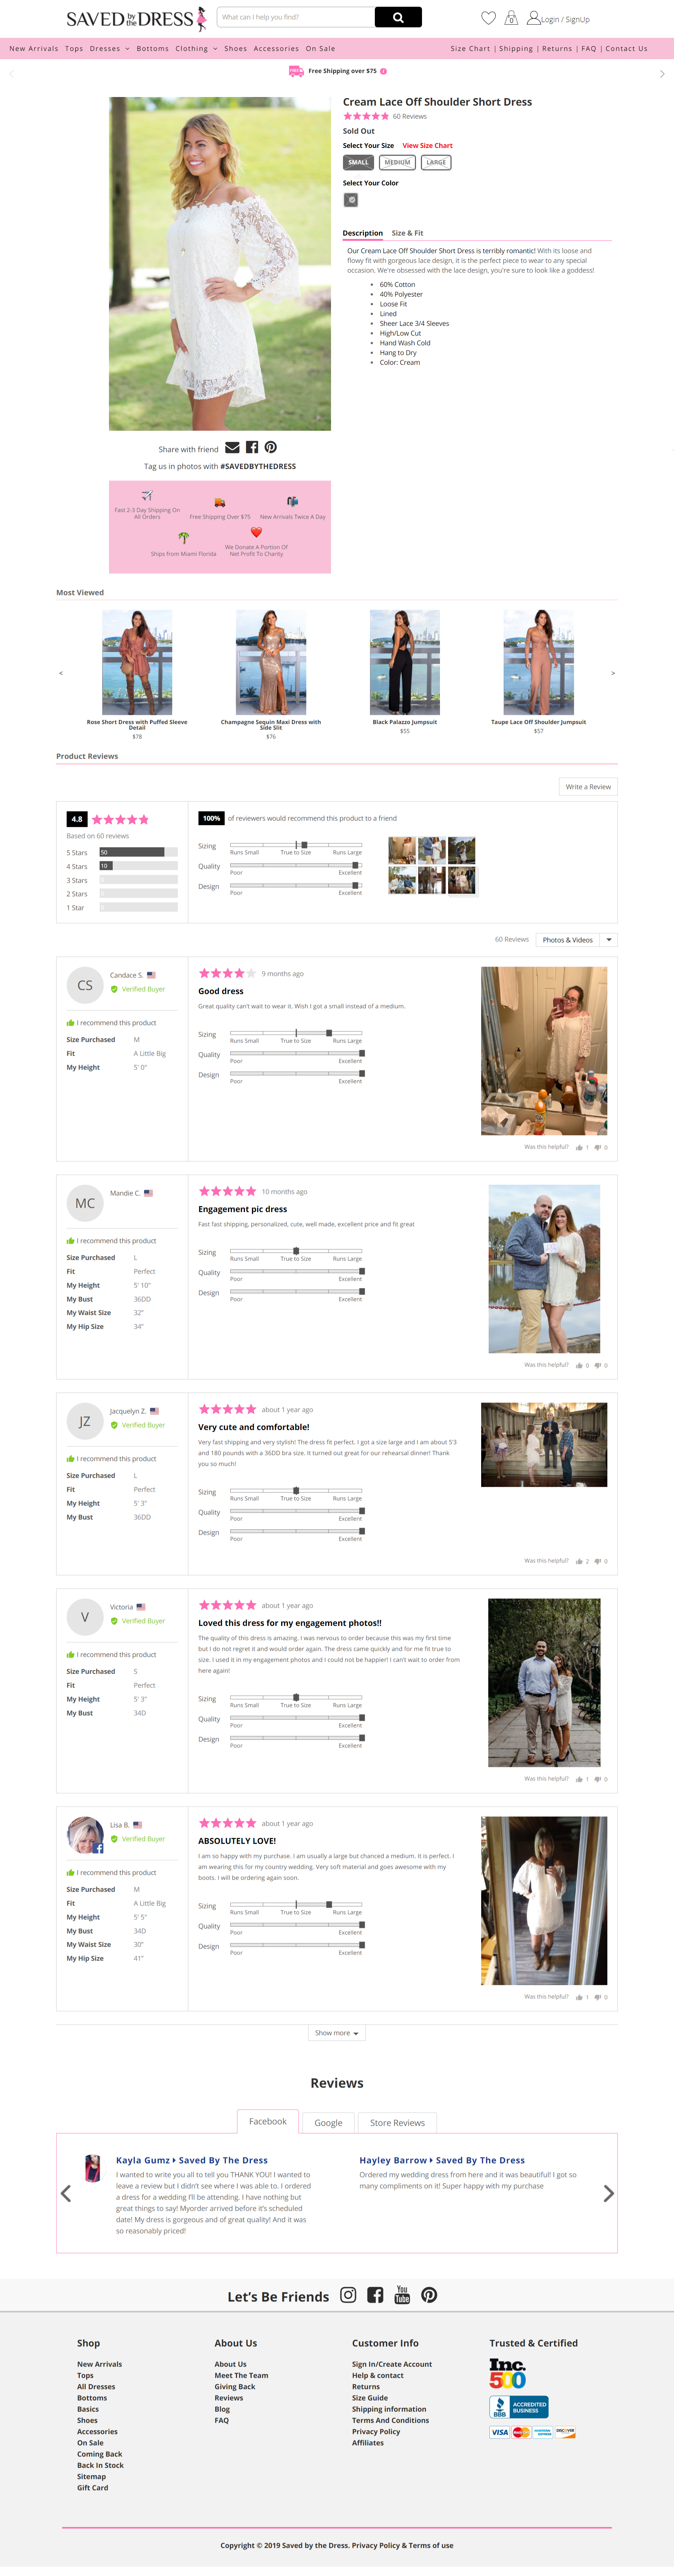This screenshot has height=2576, width=674.
Task: Open Taupe Lace Off Shoulder Jumpsuit thumbnail
Action: (539, 662)
